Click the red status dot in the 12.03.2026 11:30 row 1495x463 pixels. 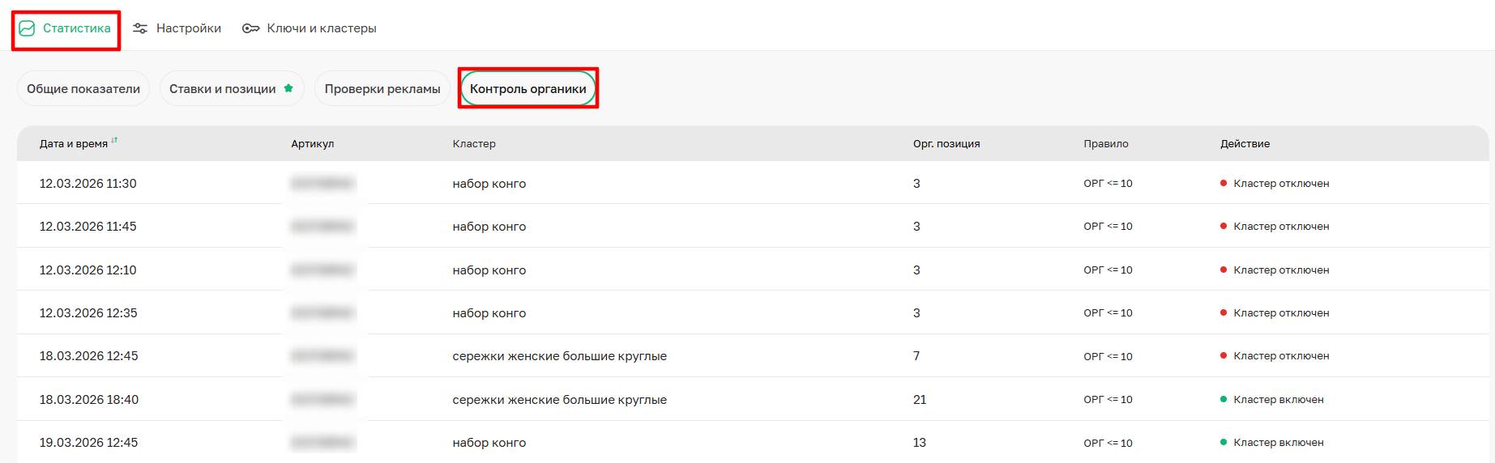[1224, 183]
